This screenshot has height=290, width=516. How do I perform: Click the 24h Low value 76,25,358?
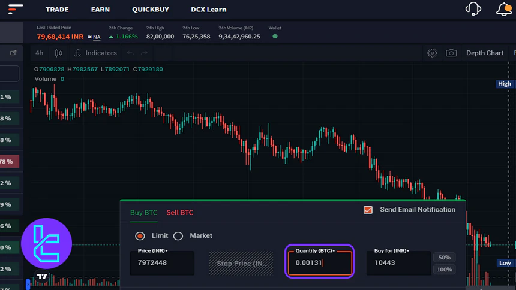click(196, 37)
